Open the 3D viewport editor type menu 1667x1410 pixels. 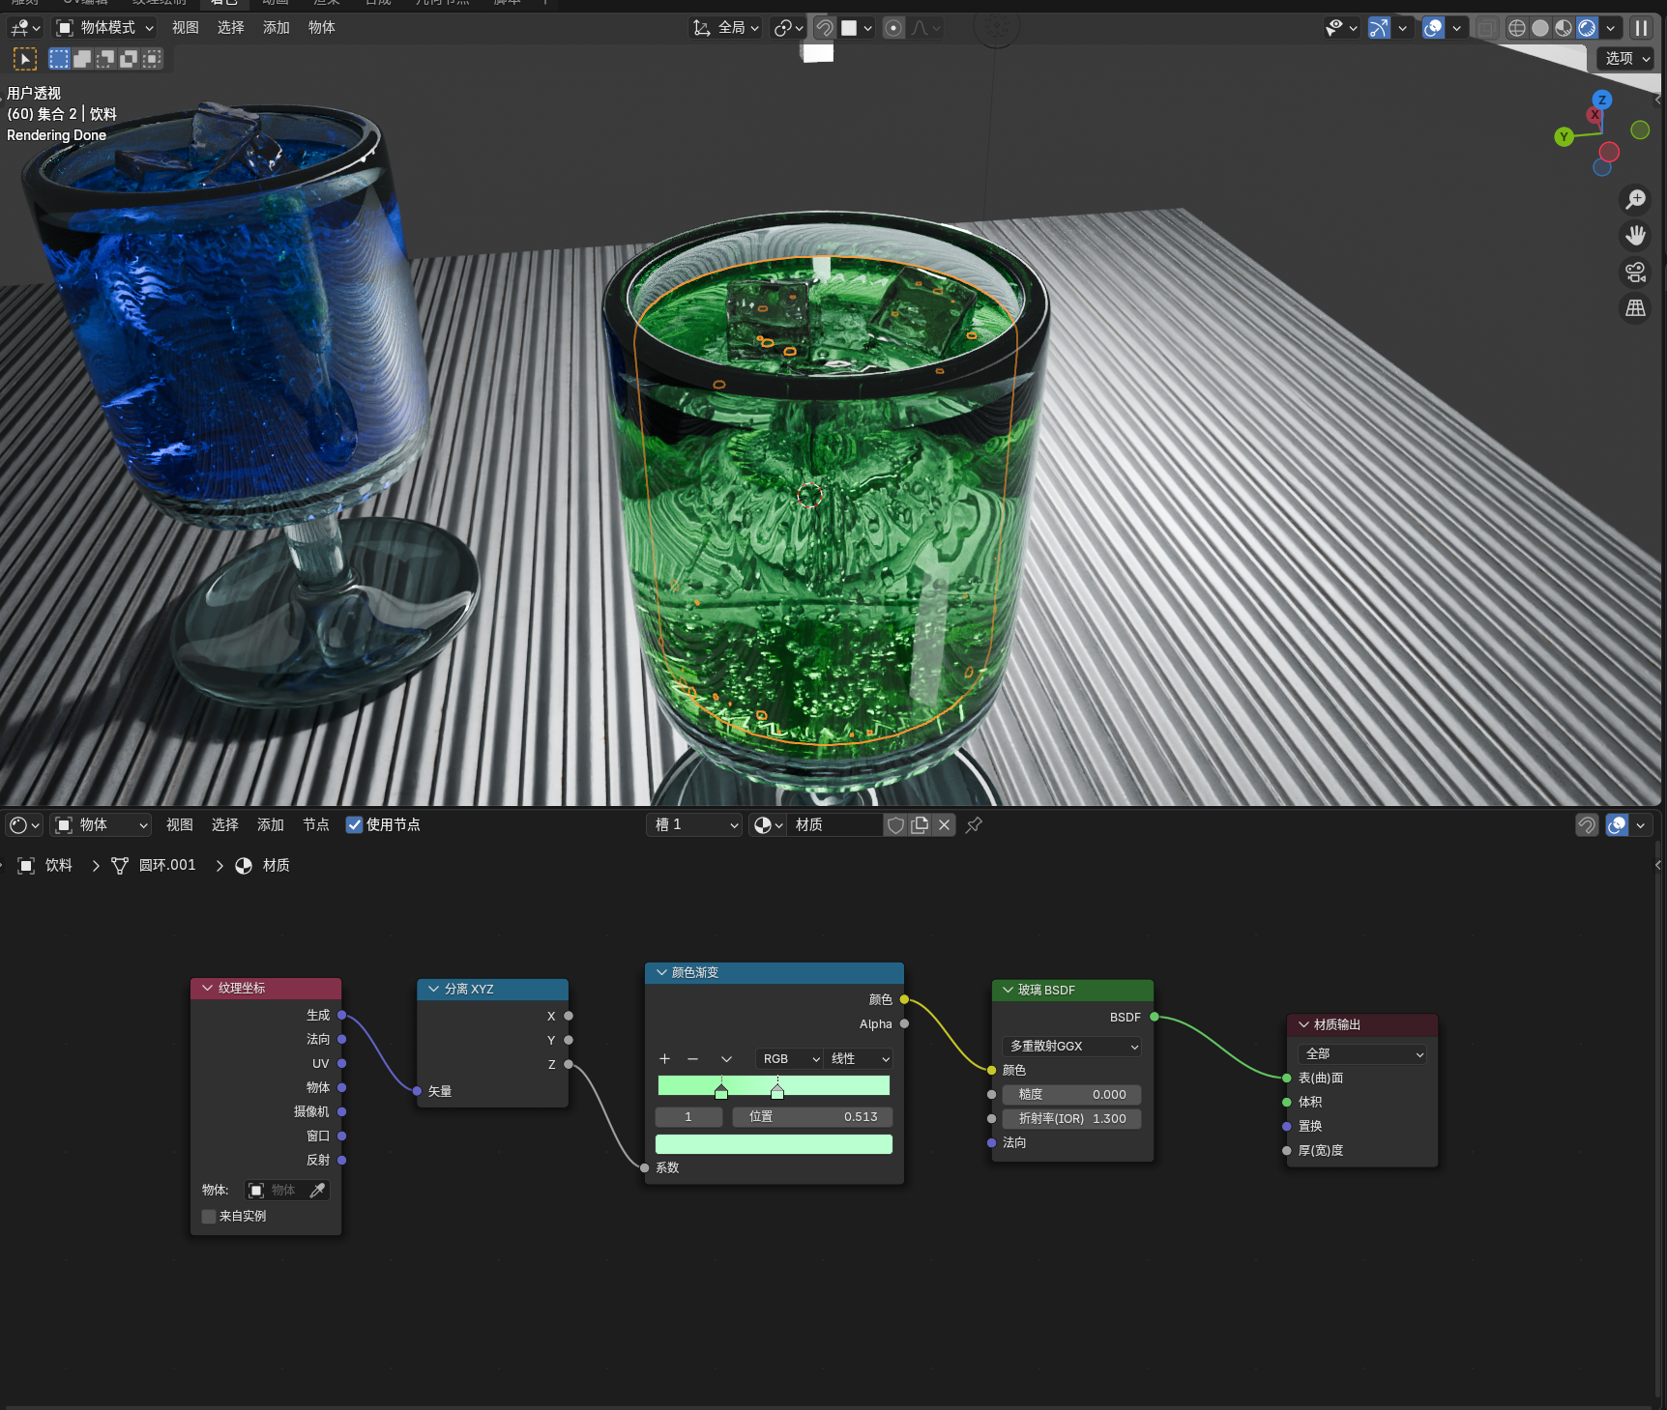click(x=24, y=28)
